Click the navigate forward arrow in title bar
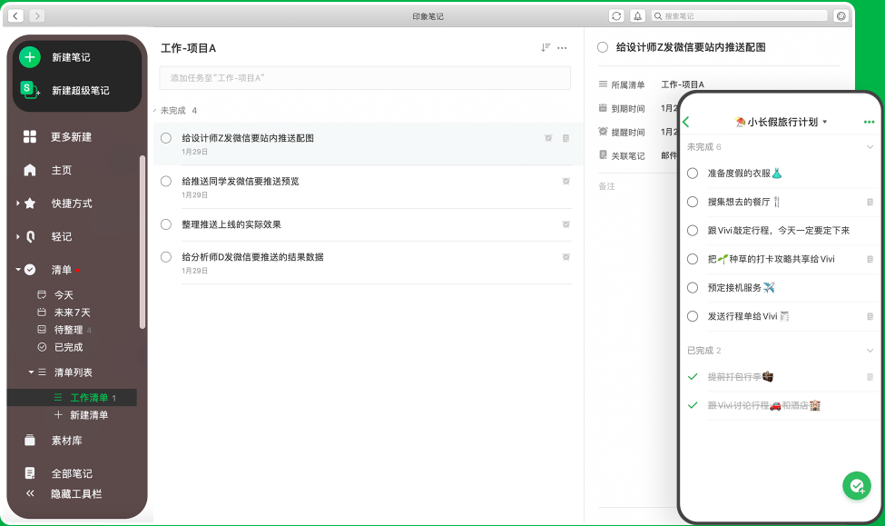This screenshot has height=526, width=885. pyautogui.click(x=37, y=15)
